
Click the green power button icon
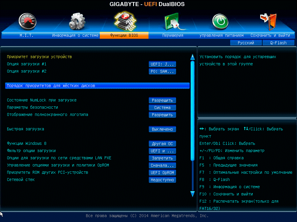[x=220, y=22]
